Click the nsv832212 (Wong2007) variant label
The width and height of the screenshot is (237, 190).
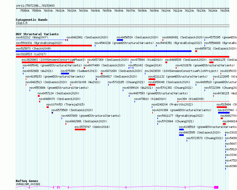[x=32, y=37]
